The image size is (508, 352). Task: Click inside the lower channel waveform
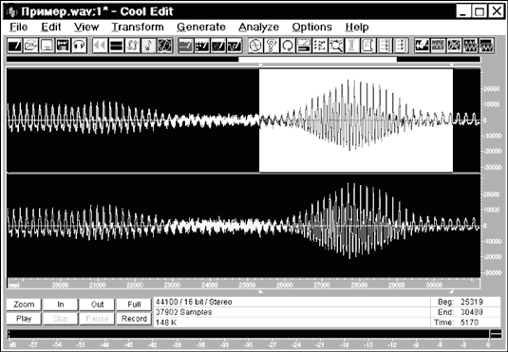243,226
